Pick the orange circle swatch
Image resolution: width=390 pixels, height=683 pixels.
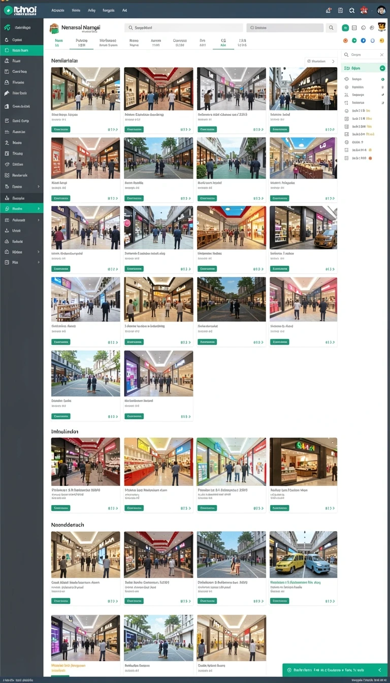click(x=345, y=40)
